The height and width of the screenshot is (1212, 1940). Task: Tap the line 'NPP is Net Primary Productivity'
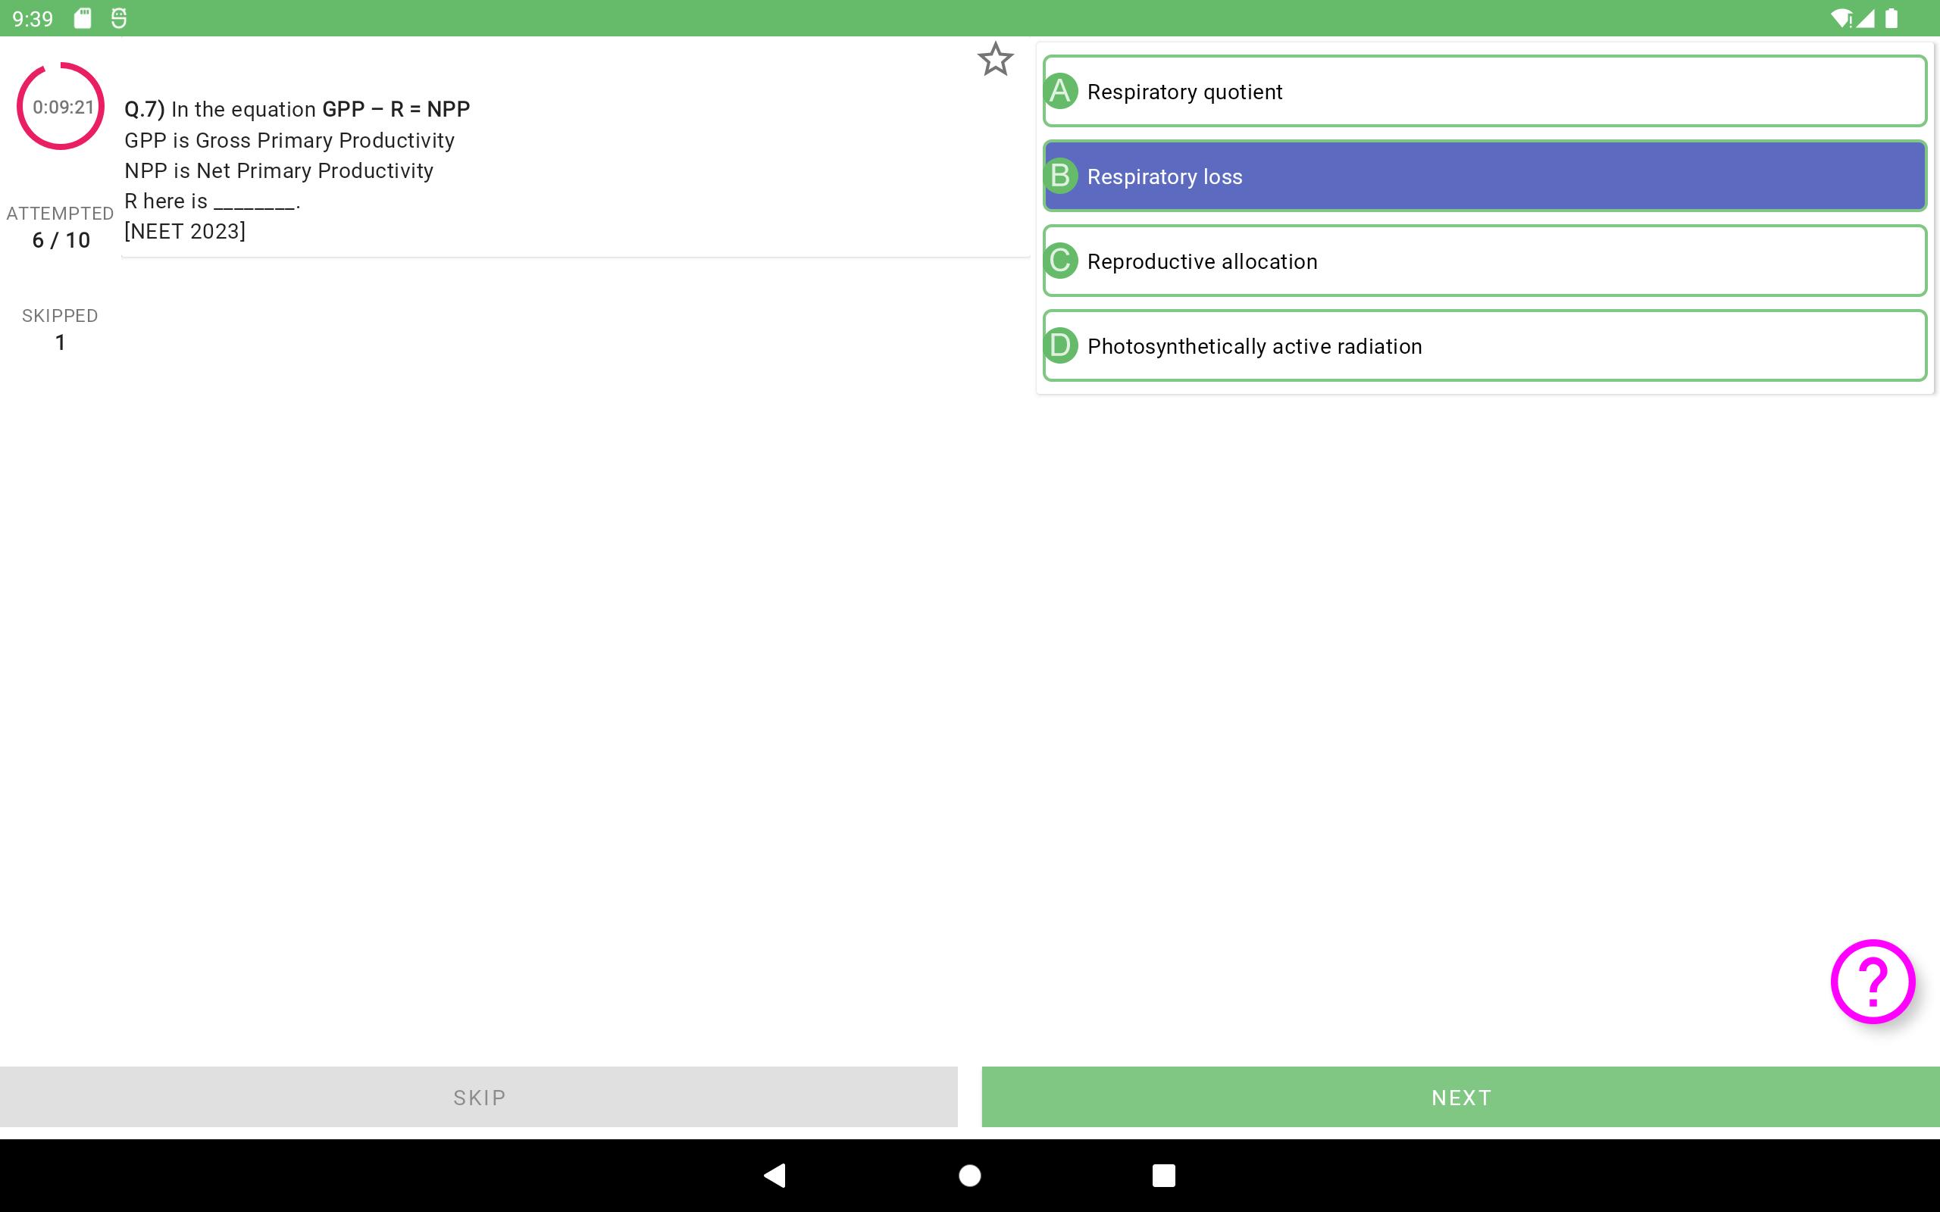(x=279, y=170)
